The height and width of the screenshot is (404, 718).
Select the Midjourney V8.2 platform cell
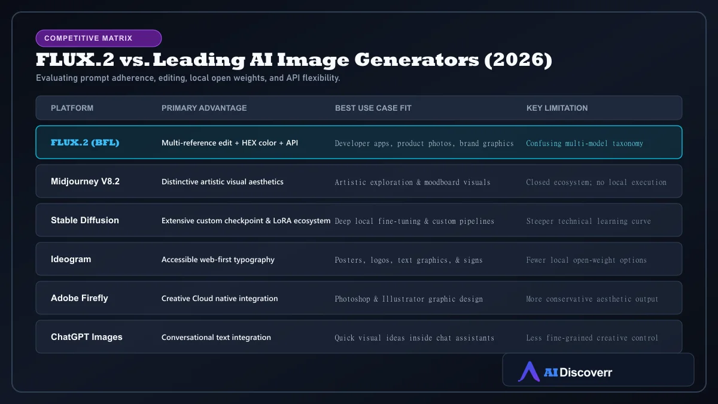point(85,181)
